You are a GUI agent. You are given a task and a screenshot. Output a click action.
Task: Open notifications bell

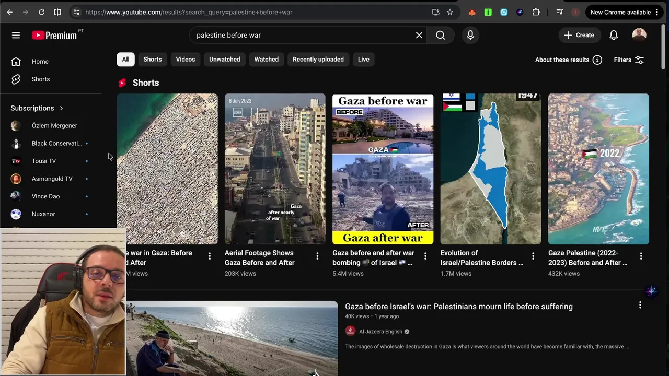click(614, 35)
